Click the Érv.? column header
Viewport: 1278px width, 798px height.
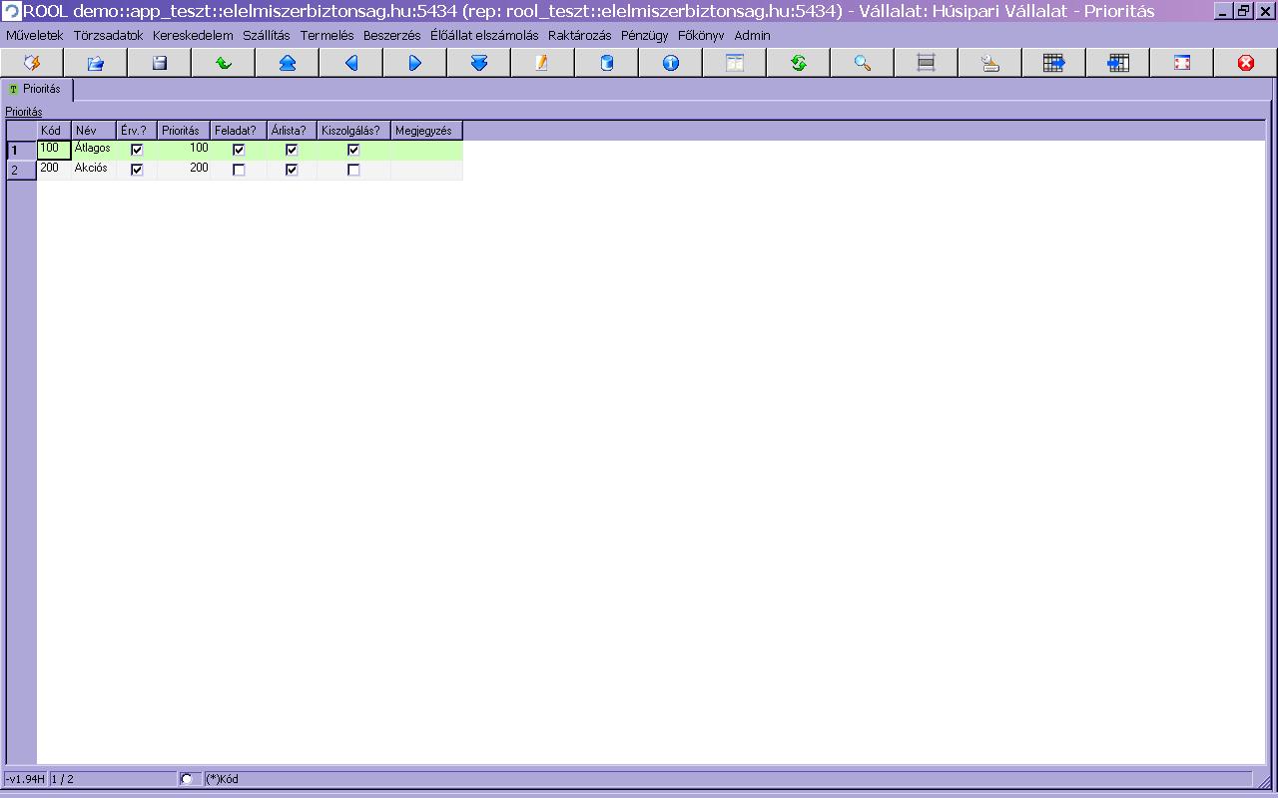pyautogui.click(x=137, y=131)
